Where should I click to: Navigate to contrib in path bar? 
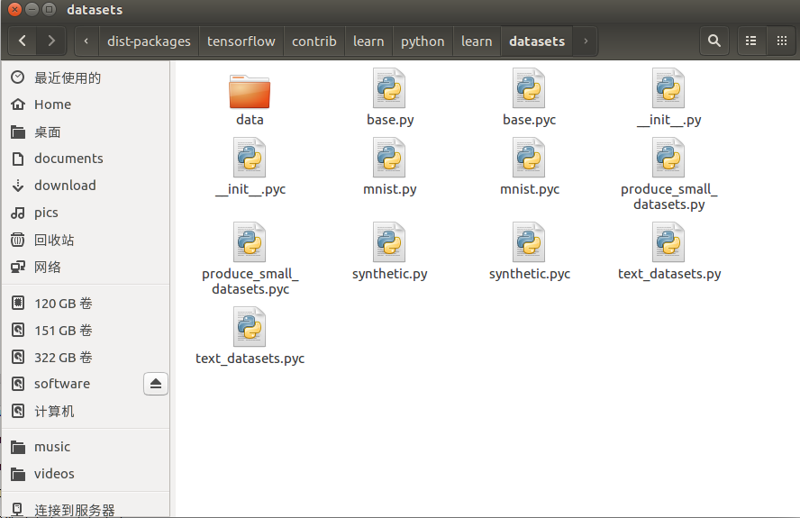coord(314,41)
